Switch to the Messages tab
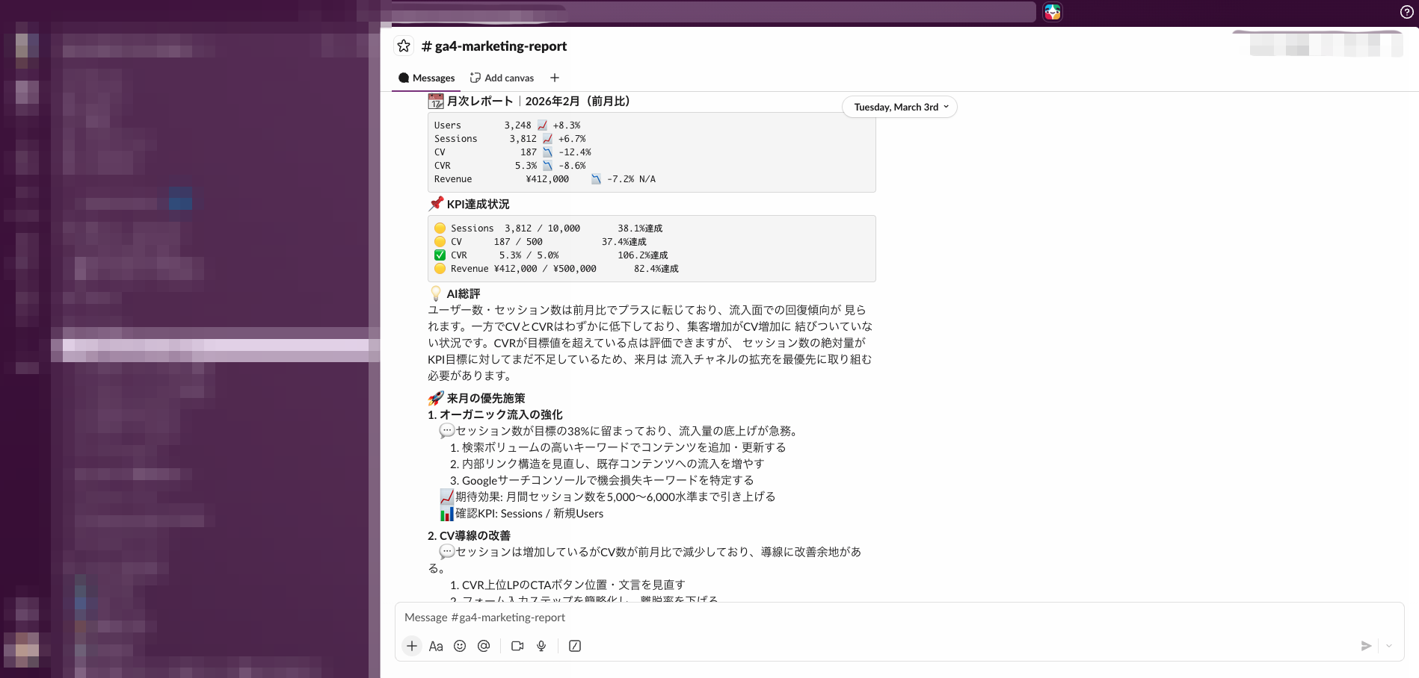 click(426, 78)
